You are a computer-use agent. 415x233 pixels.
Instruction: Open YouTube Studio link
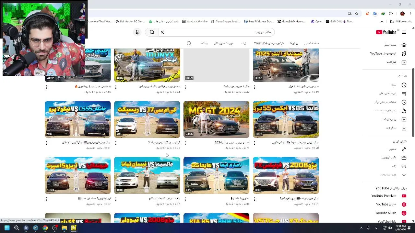pyautogui.click(x=391, y=205)
